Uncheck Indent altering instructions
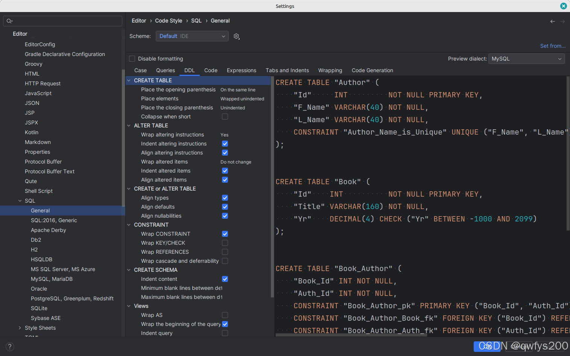The image size is (570, 356). tap(225, 144)
